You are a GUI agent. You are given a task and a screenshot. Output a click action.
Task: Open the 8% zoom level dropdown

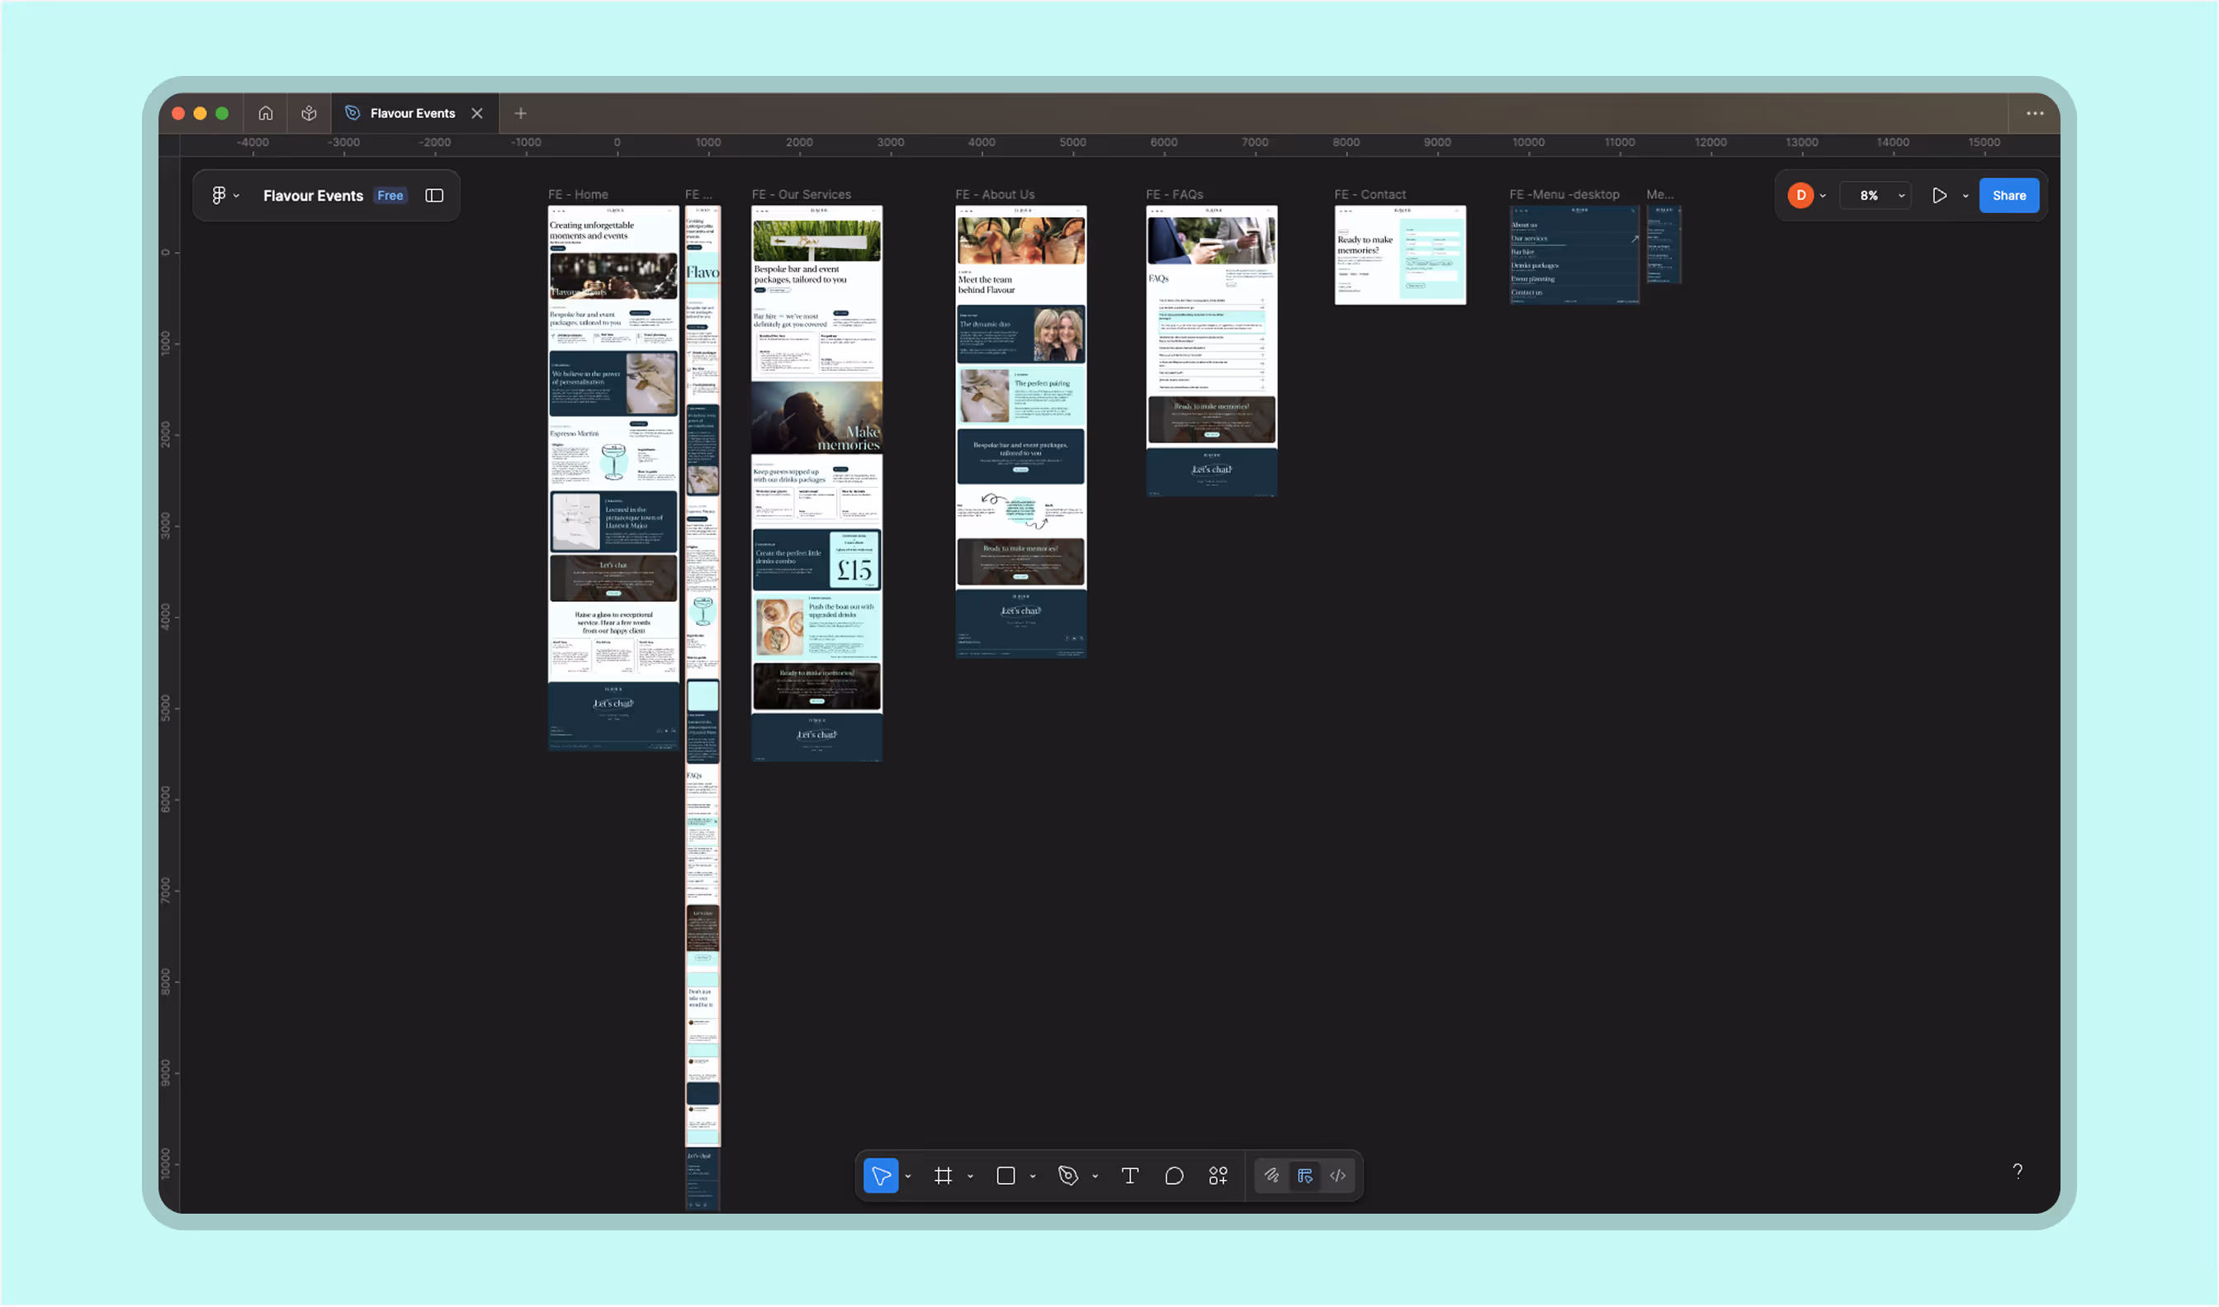pyautogui.click(x=1875, y=195)
